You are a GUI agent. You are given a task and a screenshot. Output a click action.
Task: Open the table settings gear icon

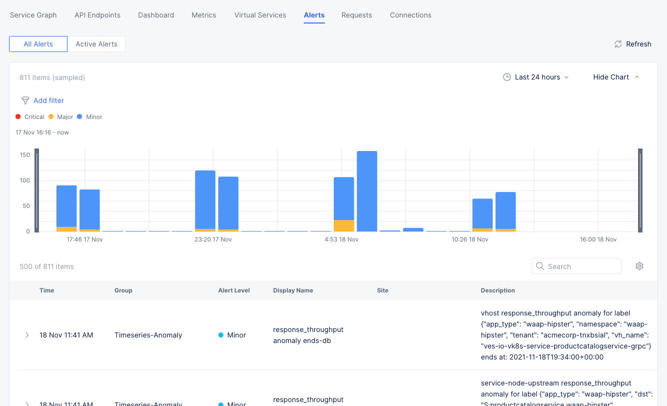coord(640,265)
